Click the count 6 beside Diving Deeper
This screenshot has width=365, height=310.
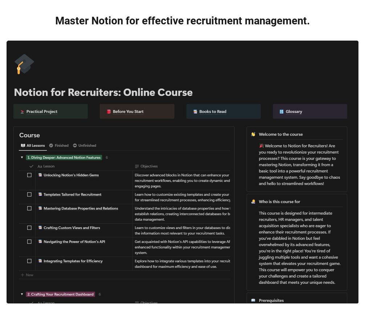(x=107, y=158)
